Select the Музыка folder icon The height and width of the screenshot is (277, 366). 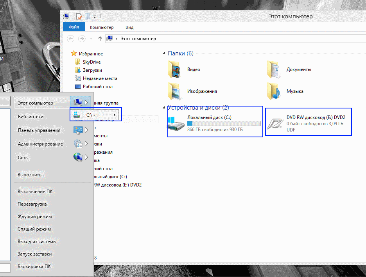273,91
